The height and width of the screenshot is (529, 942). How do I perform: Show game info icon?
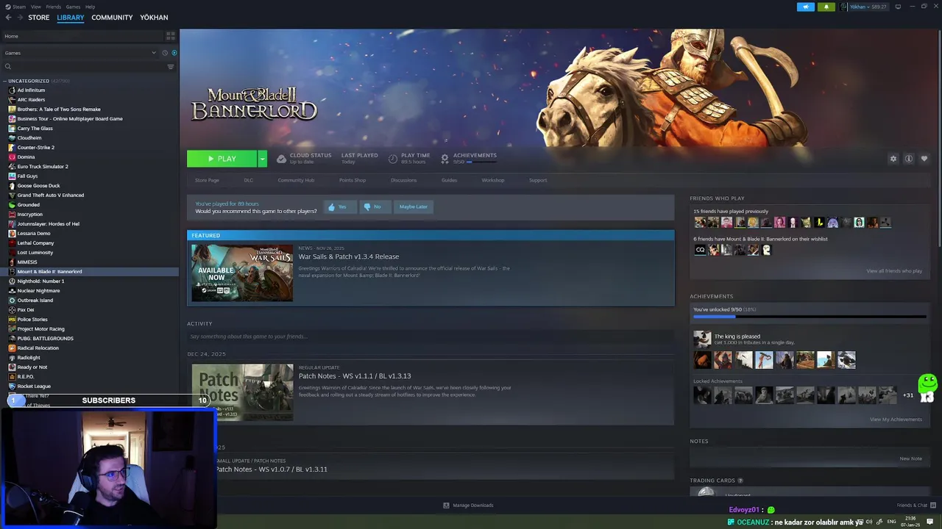tap(909, 159)
